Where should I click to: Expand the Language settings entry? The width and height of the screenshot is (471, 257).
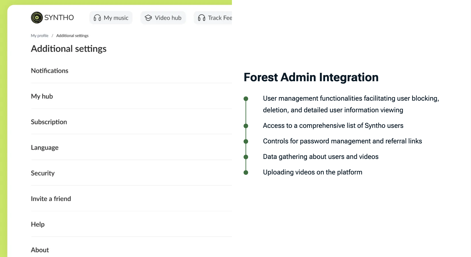point(45,147)
